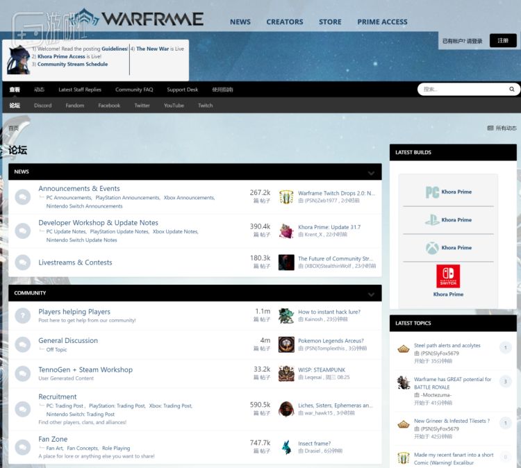Open CREATORS in the top navigation
Image resolution: width=521 pixels, height=468 pixels.
(x=285, y=22)
